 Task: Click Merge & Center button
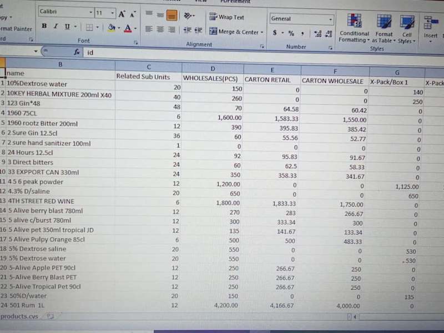pyautogui.click(x=234, y=32)
